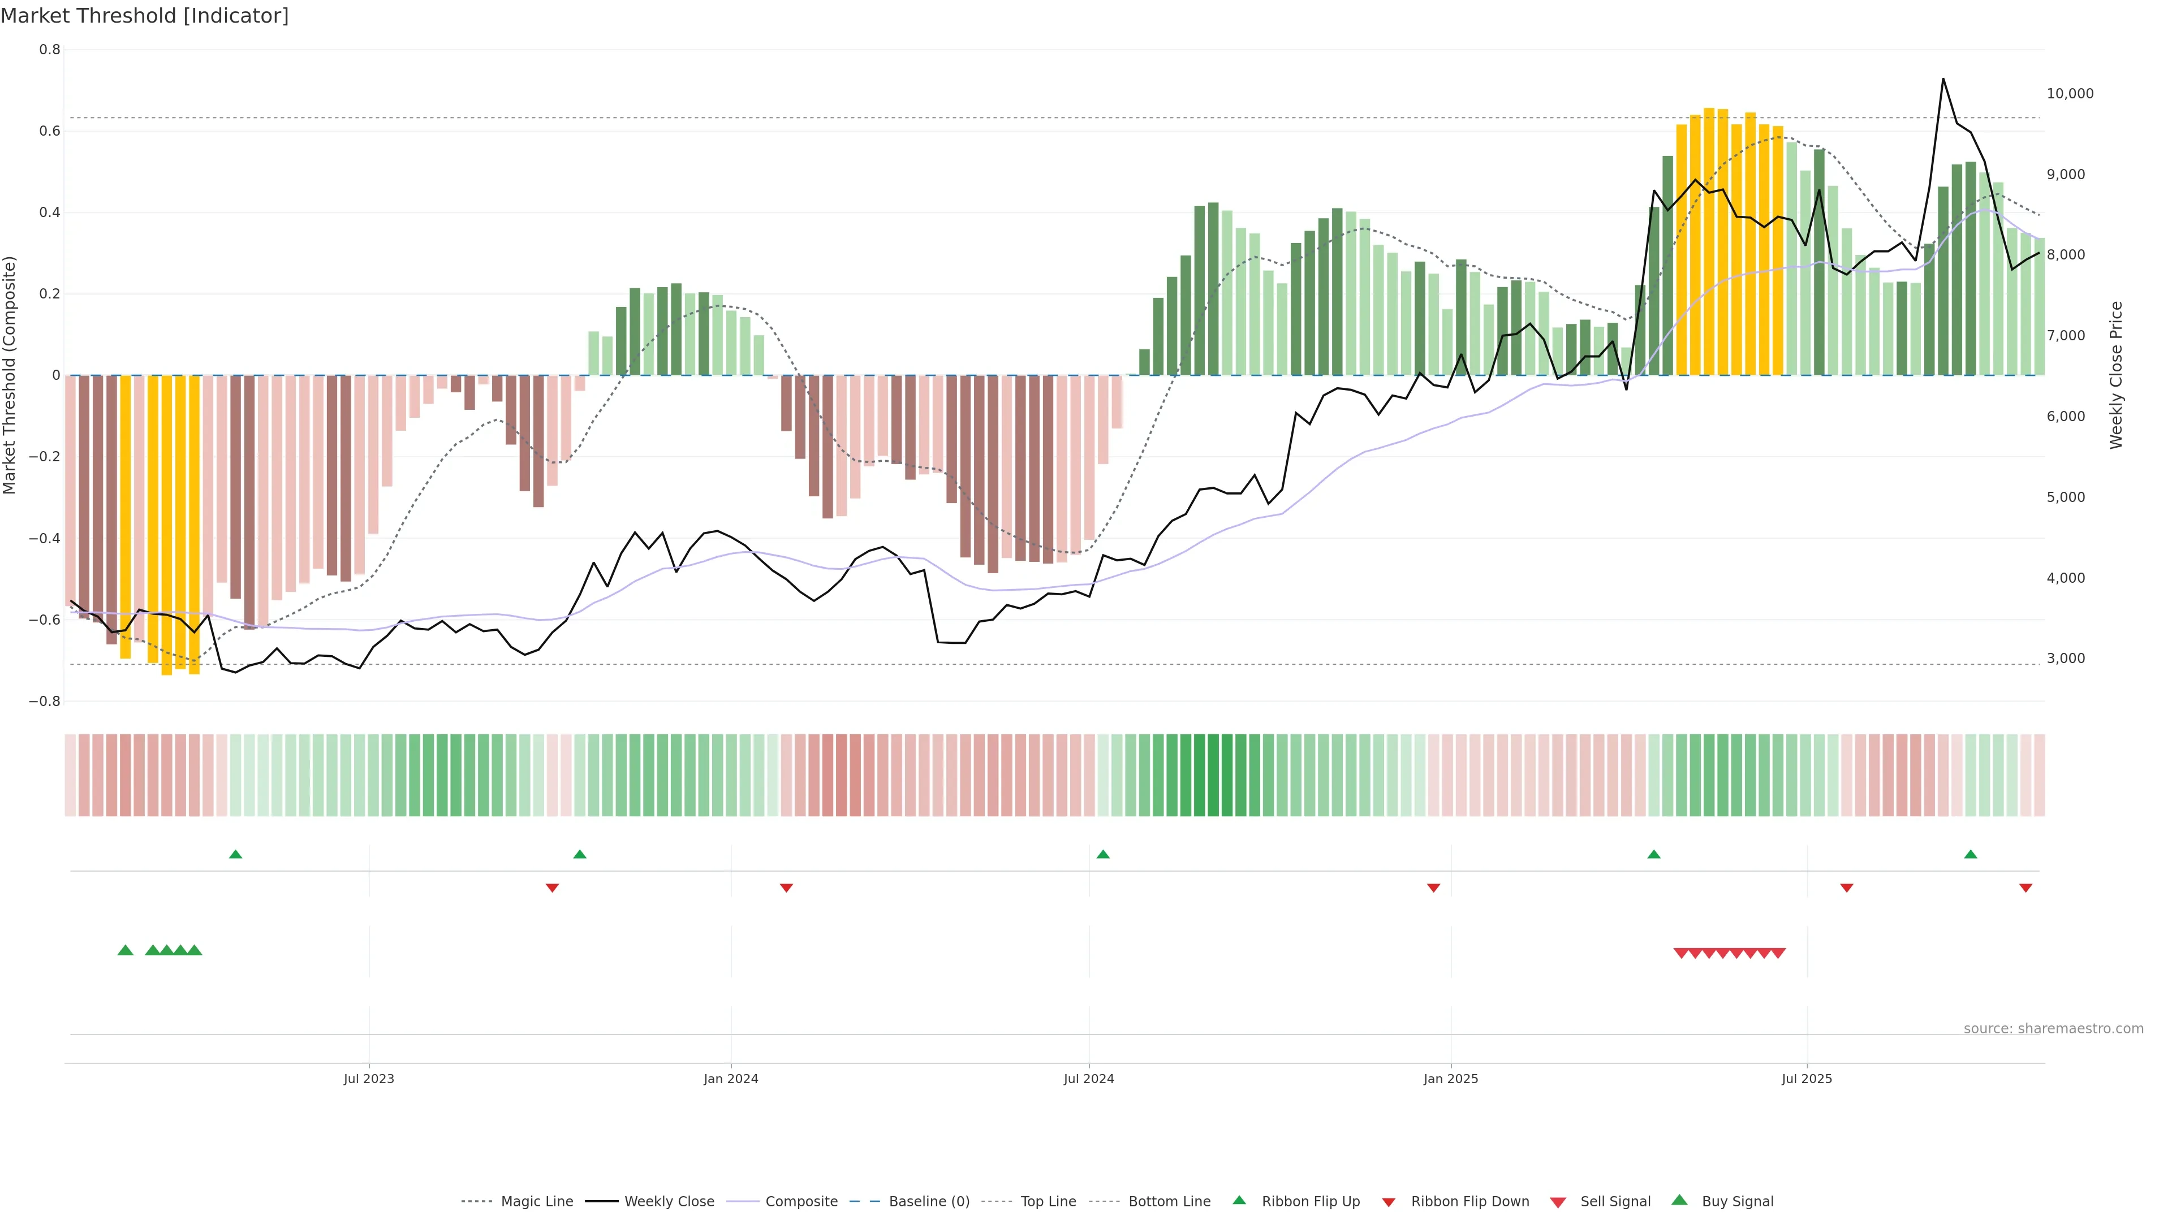Click the Market Threshold [Indicator] chart title
2172x1221 pixels.
point(144,16)
